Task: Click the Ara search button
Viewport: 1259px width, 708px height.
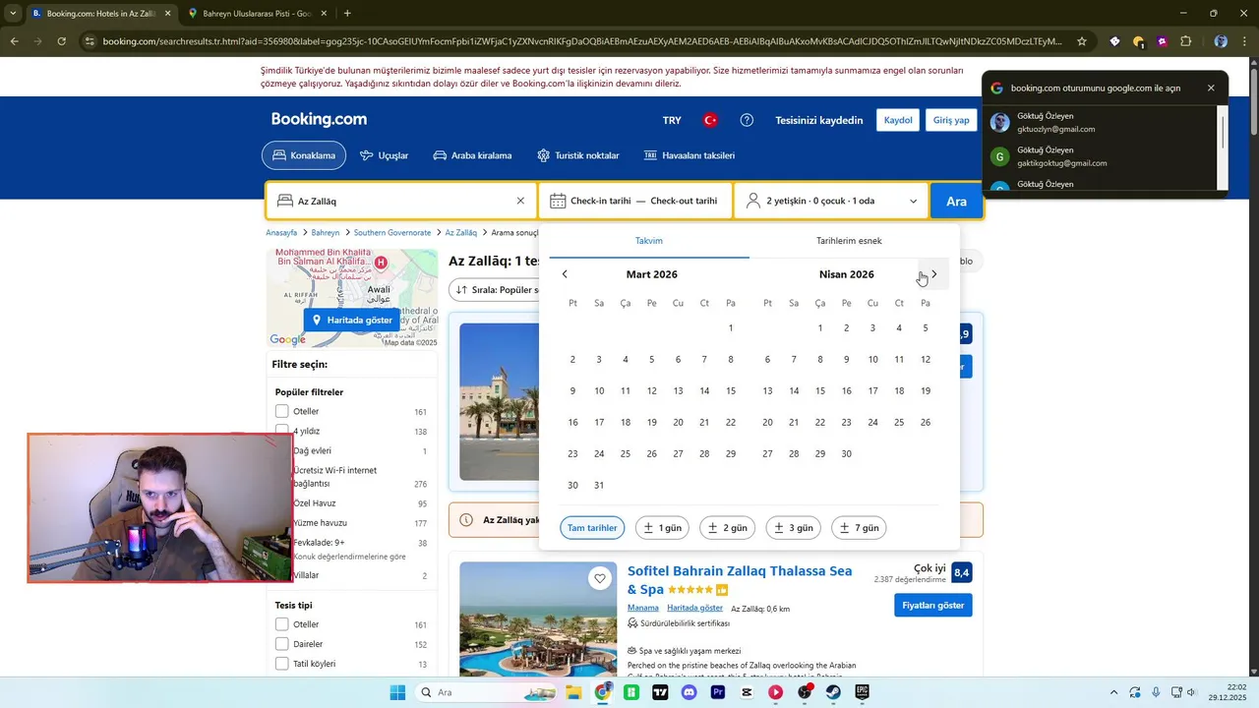Action: [957, 201]
